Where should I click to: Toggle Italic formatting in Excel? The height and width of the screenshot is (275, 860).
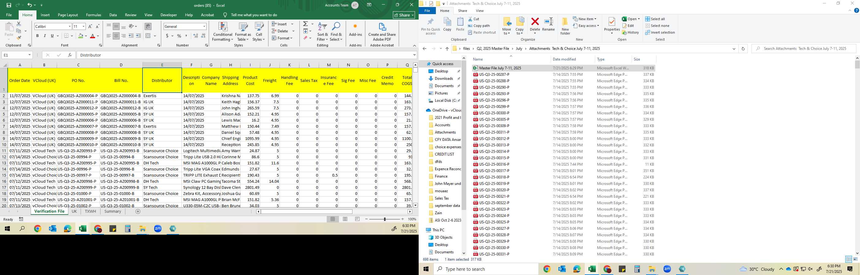[x=45, y=36]
